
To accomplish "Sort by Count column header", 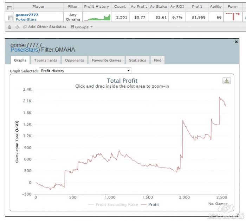I will point(120,7).
